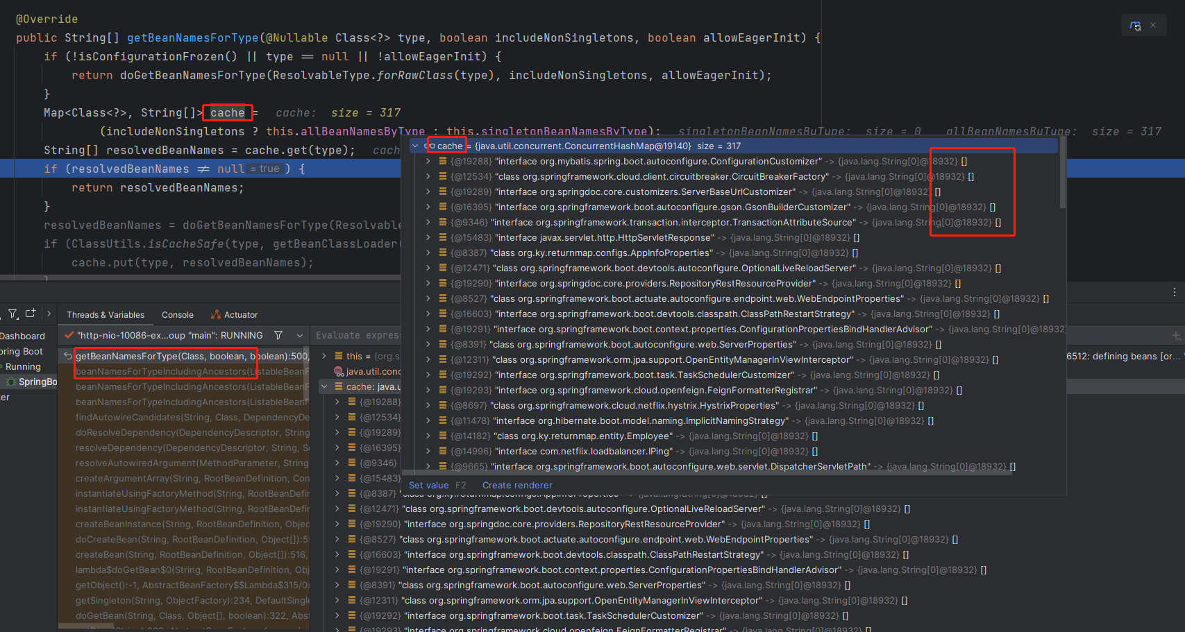Switch to Threads & Variables tab

(106, 315)
